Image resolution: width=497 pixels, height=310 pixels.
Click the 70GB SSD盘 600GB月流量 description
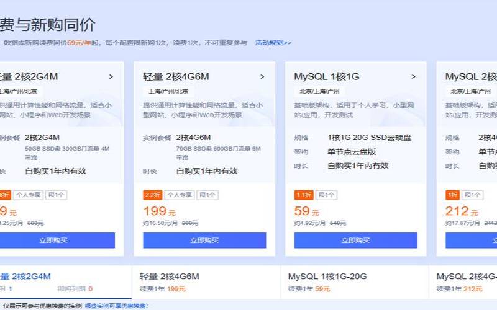(x=219, y=153)
